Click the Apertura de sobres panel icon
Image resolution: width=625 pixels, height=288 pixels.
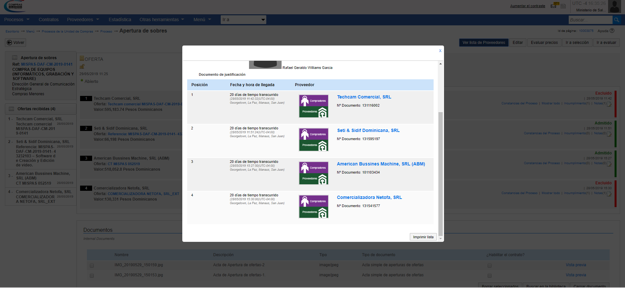pos(15,58)
